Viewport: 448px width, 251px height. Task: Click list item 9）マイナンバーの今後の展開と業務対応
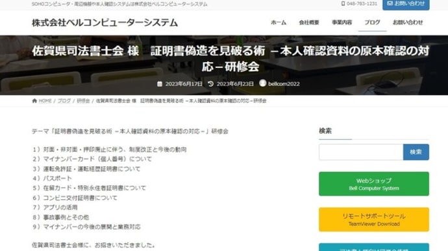86,227
